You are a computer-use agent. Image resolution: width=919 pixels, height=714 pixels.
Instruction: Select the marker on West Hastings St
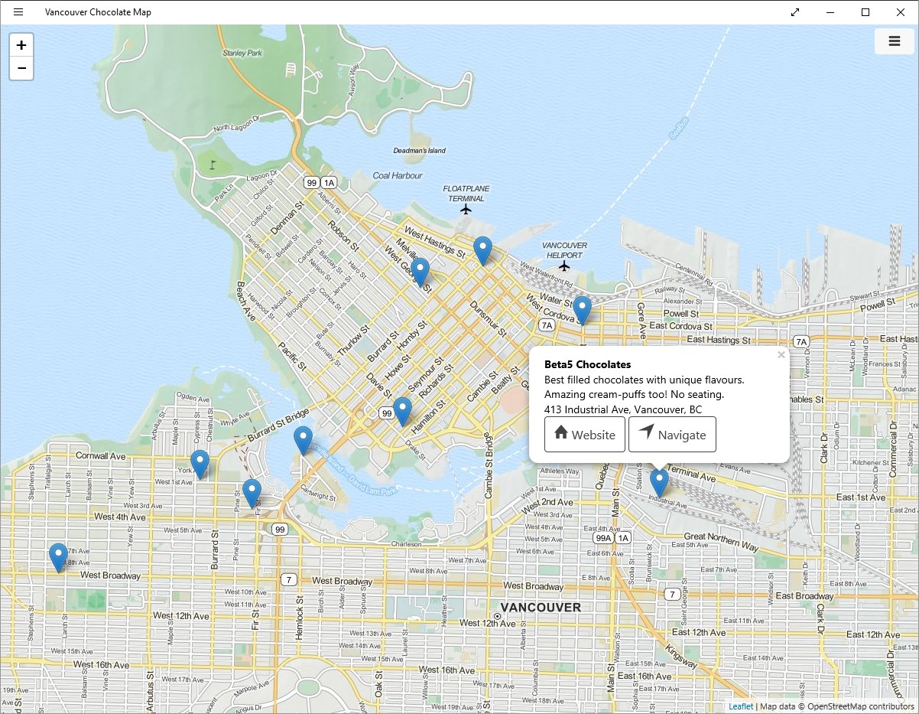point(482,251)
